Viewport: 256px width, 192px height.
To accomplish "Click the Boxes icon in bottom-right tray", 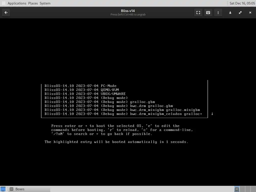I will [236, 189].
